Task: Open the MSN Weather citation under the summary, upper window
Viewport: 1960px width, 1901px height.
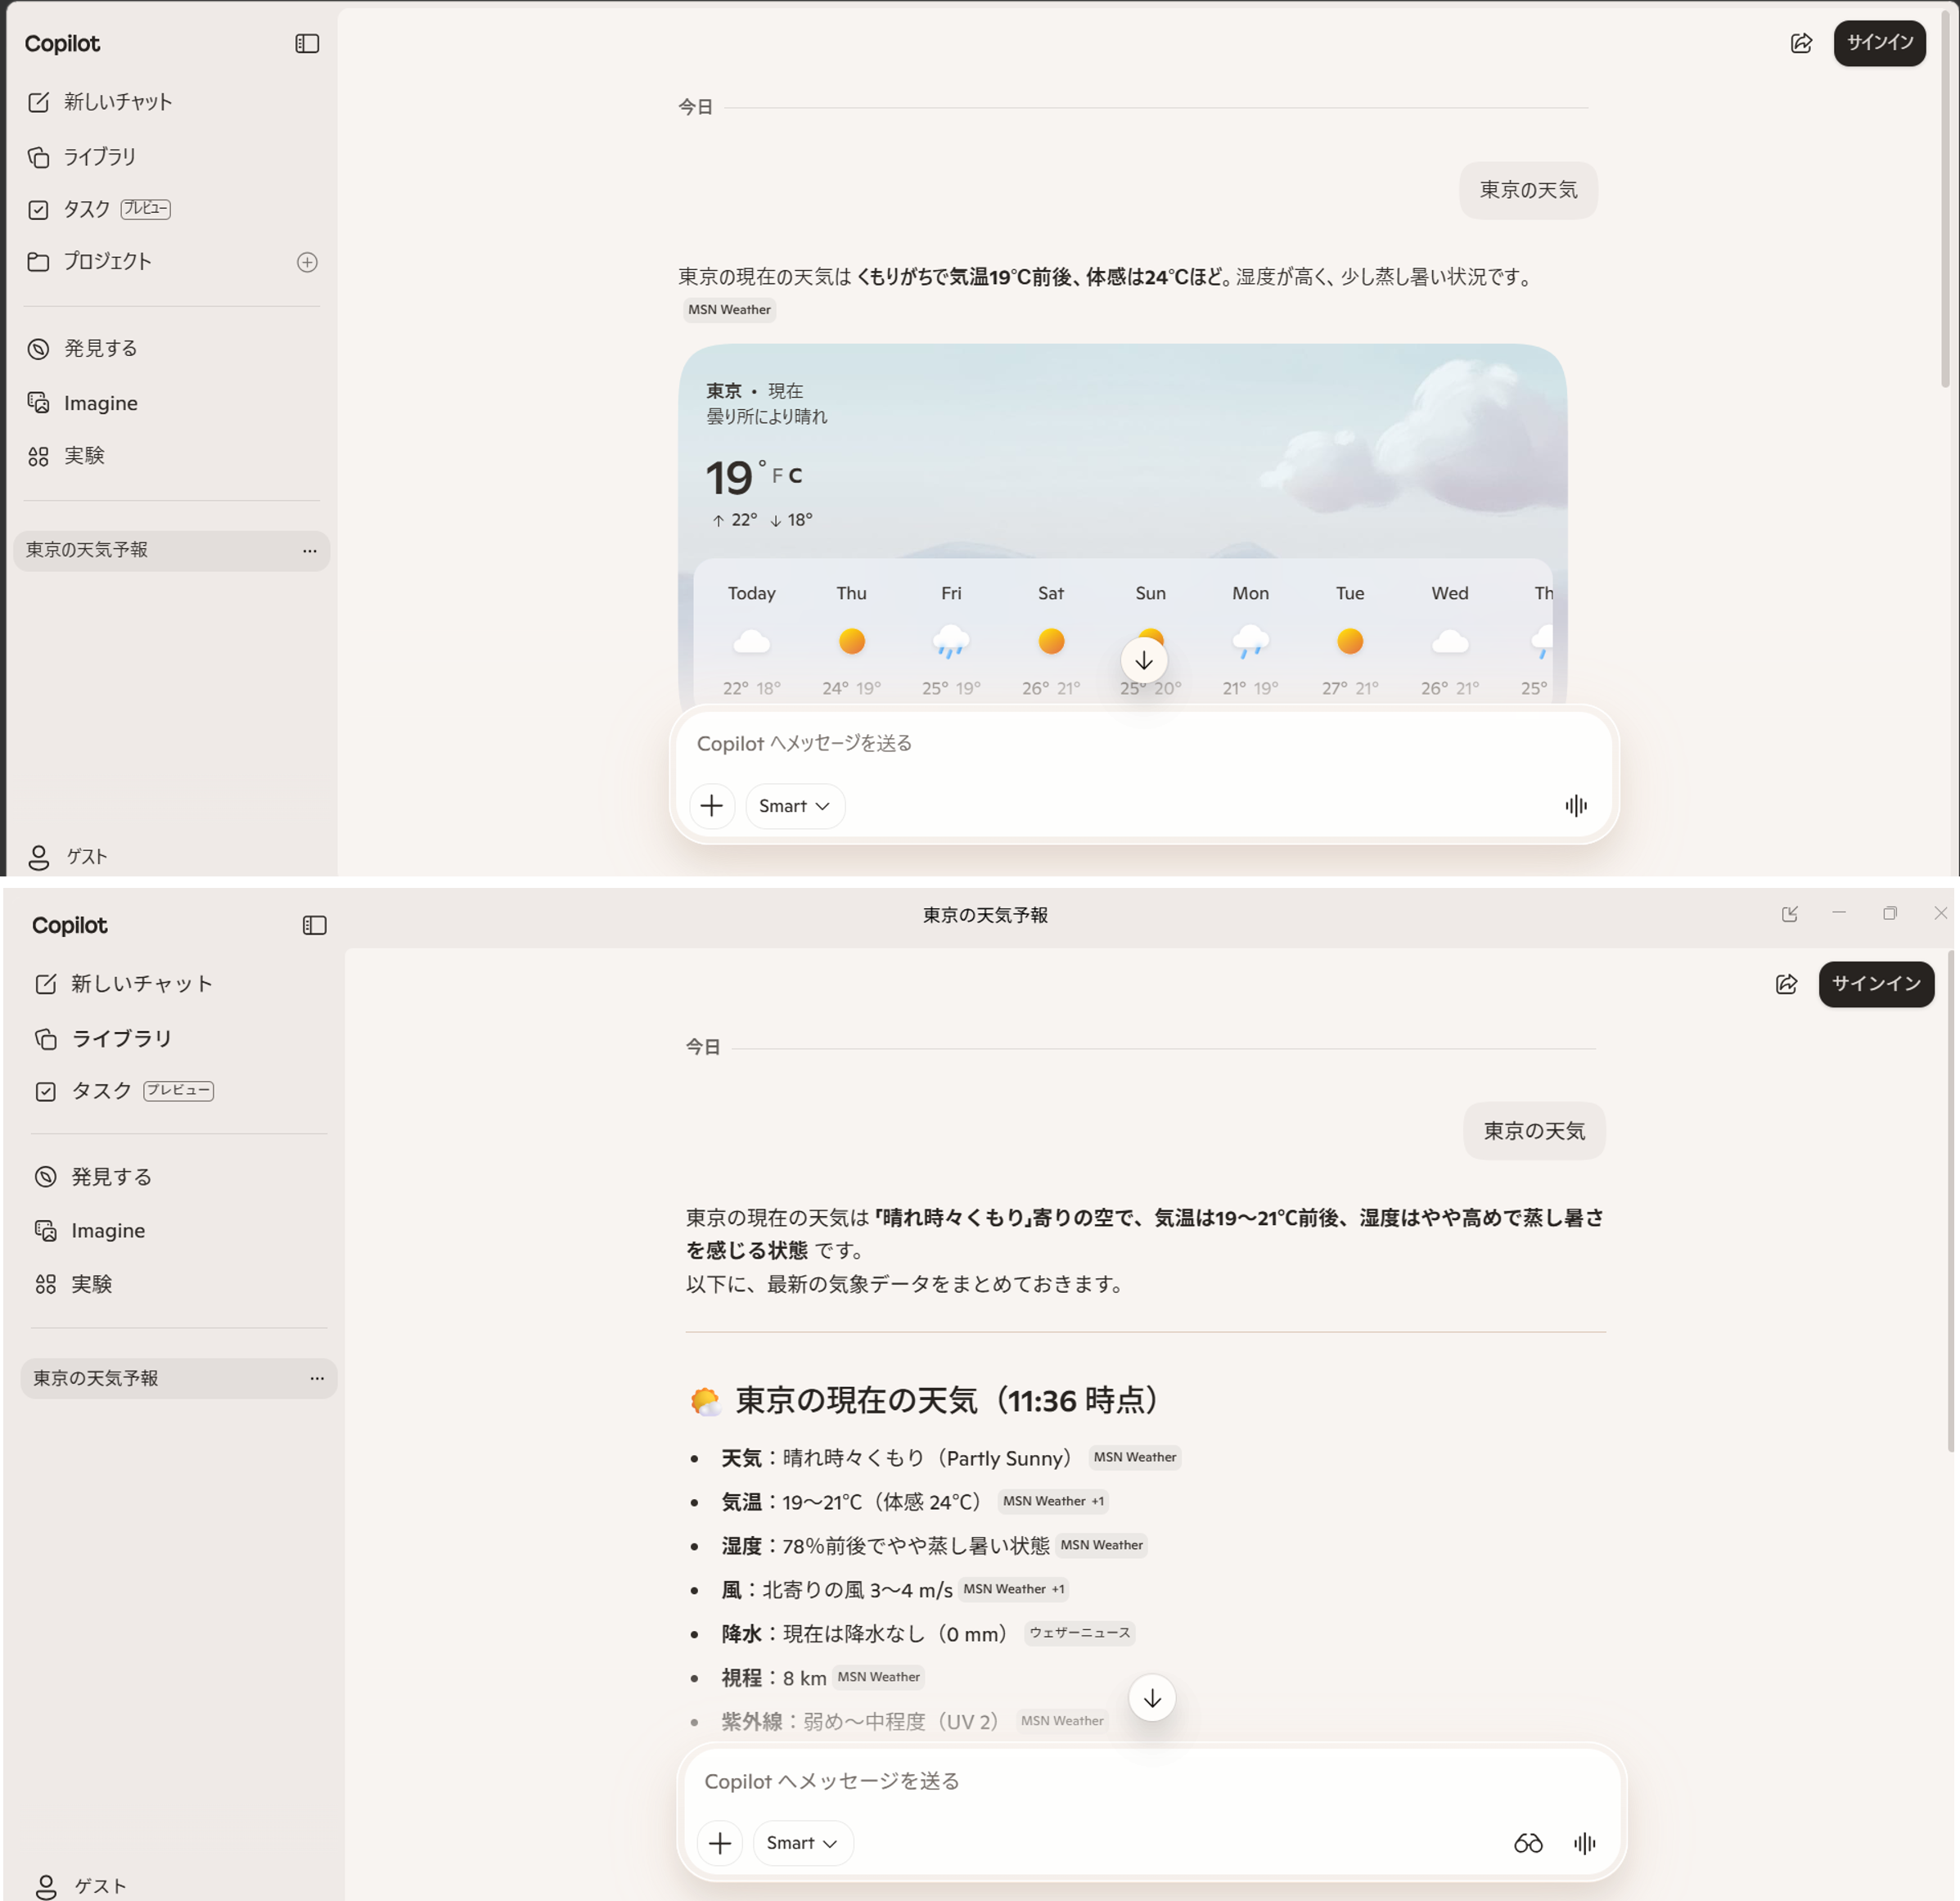Action: 729,310
